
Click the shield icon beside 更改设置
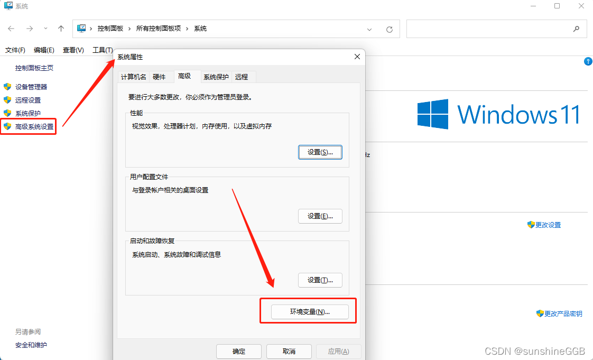pos(531,225)
